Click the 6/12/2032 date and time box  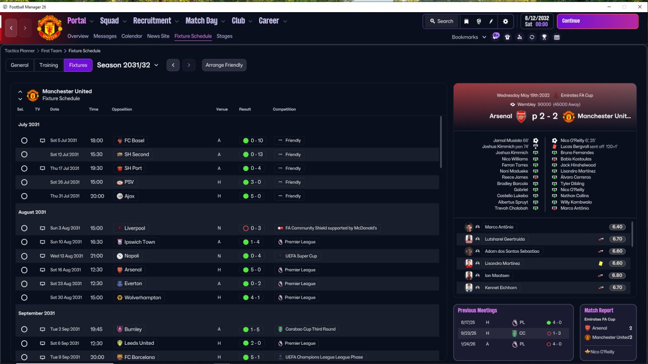537,21
